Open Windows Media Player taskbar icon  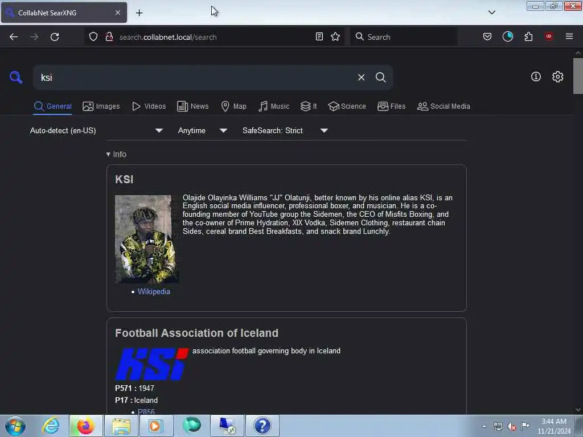tap(156, 426)
